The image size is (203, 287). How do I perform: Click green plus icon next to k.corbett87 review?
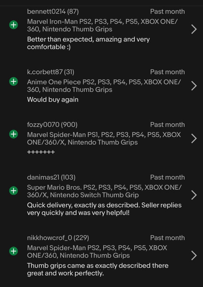tap(13, 81)
